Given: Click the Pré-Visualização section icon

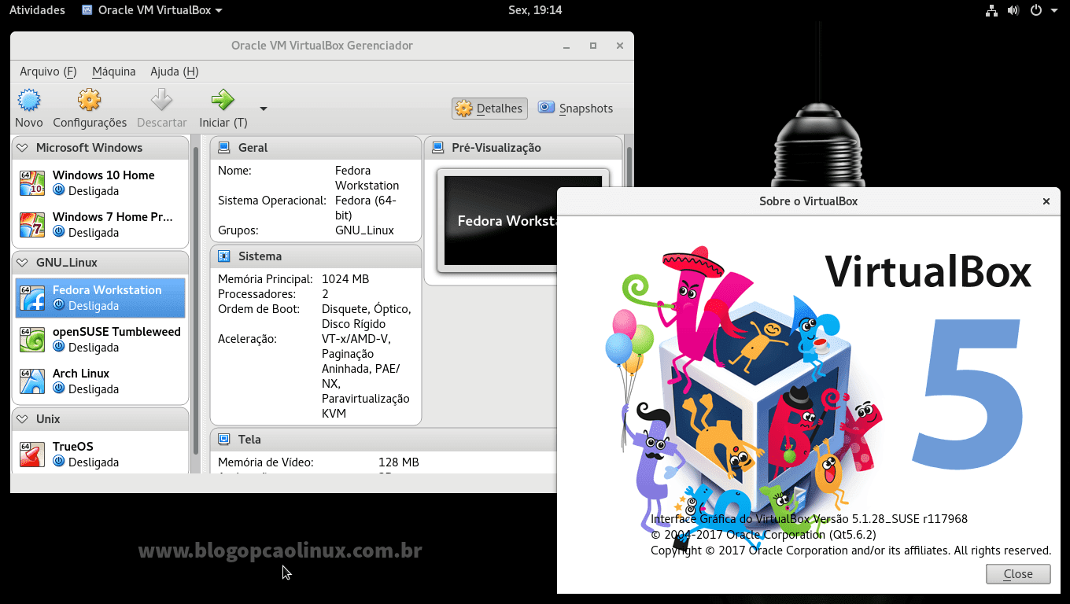Looking at the screenshot, I should (437, 148).
